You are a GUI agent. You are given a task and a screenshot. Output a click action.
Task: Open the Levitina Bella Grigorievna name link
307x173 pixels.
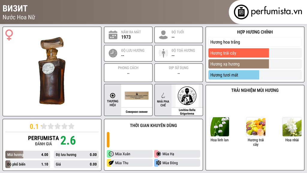[x=187, y=112]
